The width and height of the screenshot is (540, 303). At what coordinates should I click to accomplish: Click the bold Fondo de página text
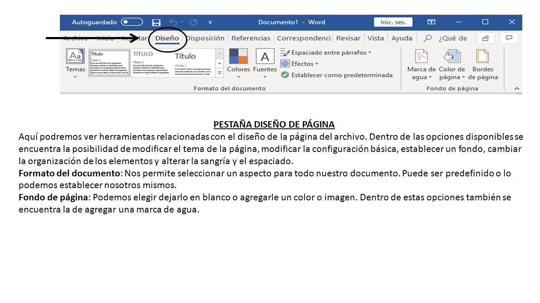53,198
